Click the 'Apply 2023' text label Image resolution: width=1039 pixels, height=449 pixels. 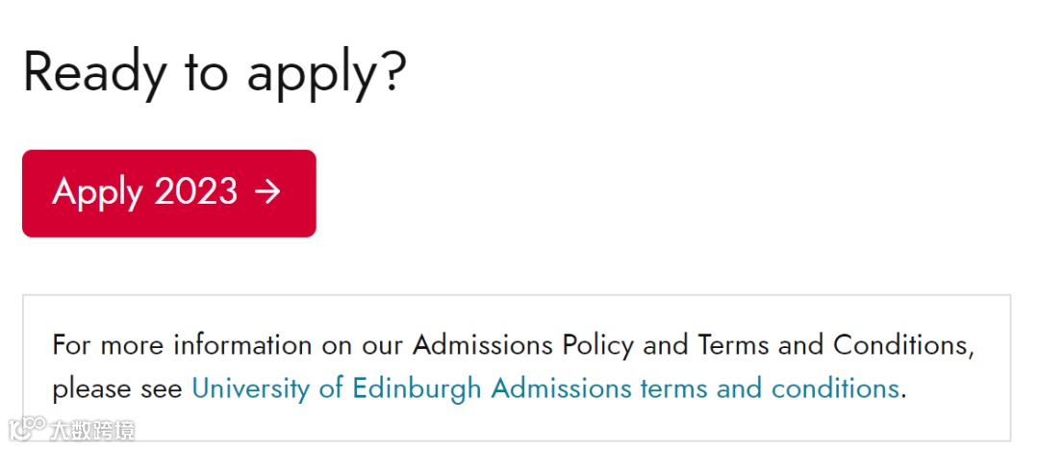click(x=144, y=192)
